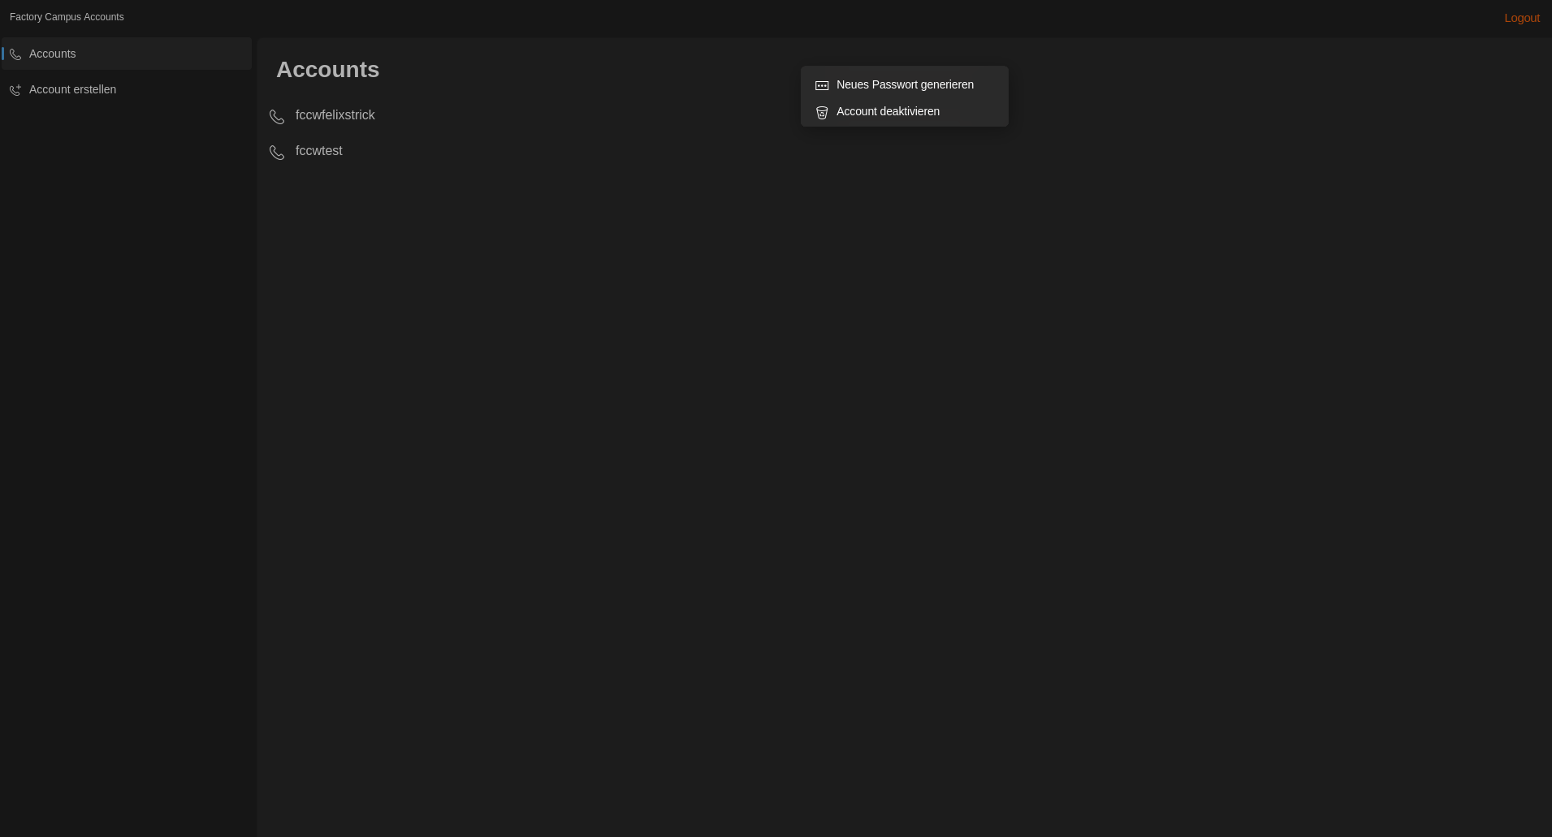Viewport: 1552px width, 837px height.
Task: Click the Factory Campus Accounts title
Action: [x=67, y=17]
